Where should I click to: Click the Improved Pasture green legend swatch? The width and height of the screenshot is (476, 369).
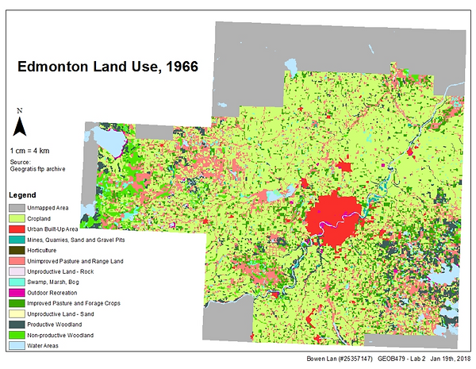click(x=17, y=303)
